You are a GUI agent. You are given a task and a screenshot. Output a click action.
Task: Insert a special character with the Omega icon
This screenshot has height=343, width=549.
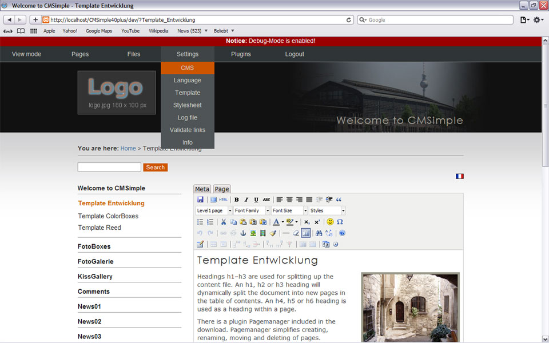(x=340, y=222)
